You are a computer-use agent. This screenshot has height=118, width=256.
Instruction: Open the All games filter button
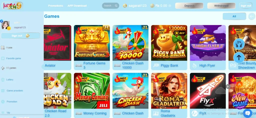pyautogui.click(x=234, y=16)
